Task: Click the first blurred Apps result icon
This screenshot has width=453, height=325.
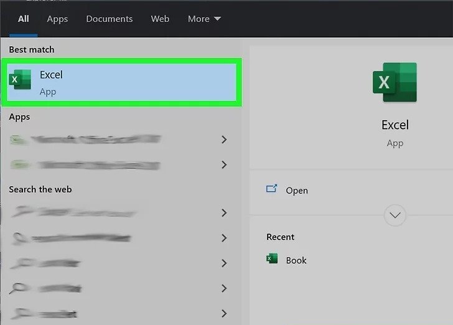Action: pyautogui.click(x=19, y=140)
